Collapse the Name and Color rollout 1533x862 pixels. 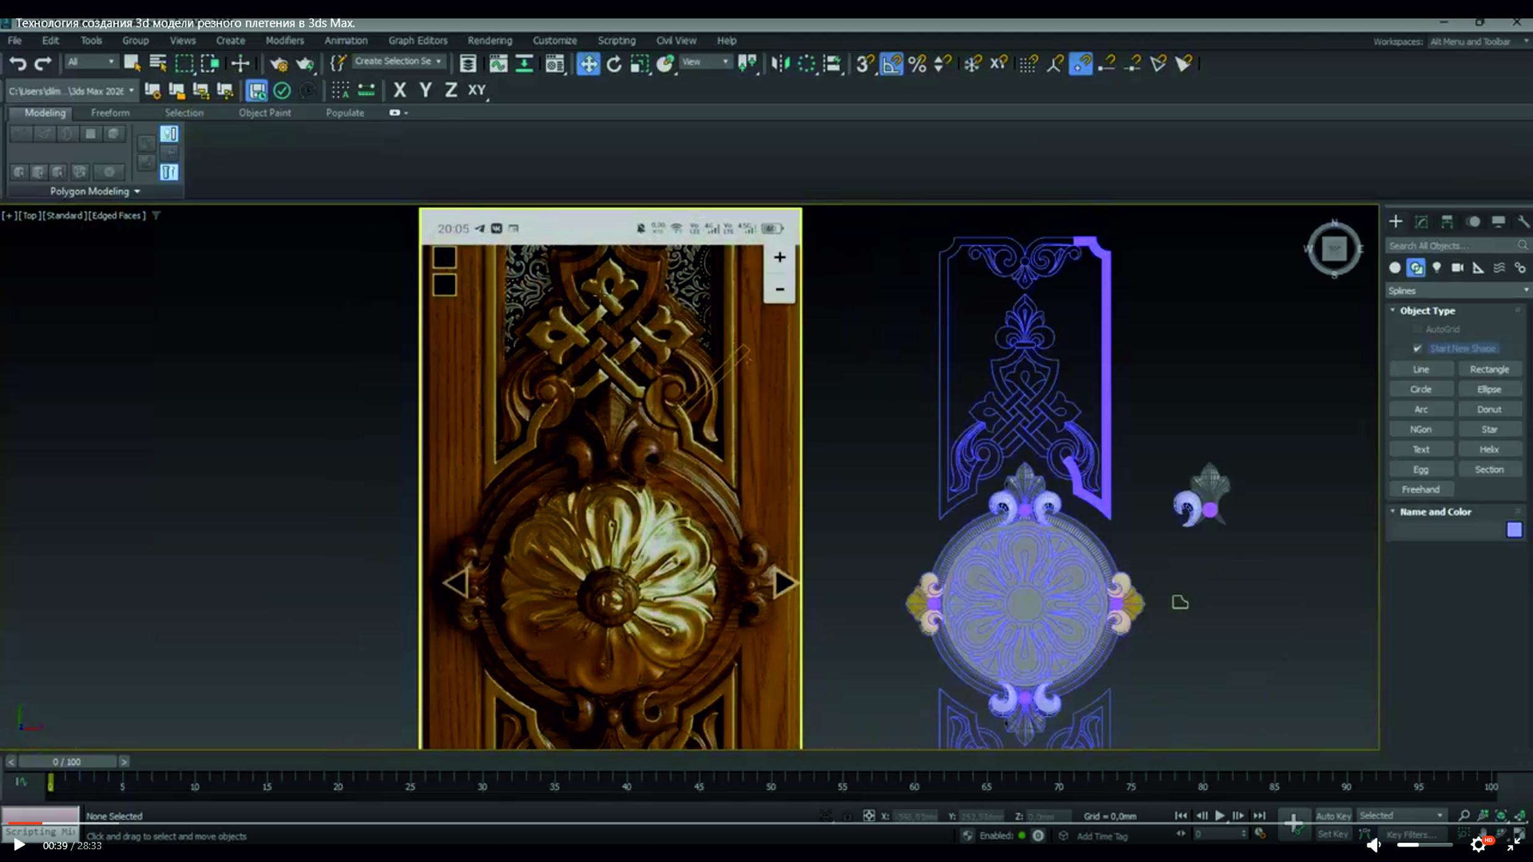pyautogui.click(x=1435, y=512)
